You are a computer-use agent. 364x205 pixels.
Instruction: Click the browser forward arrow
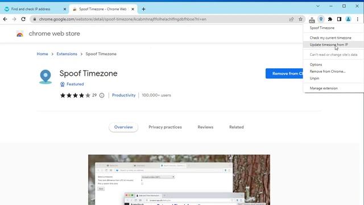pos(14,19)
